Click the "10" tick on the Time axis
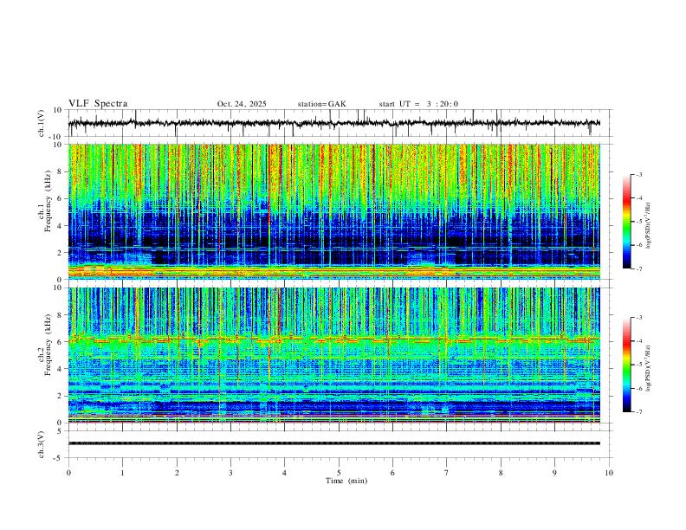 (609, 473)
